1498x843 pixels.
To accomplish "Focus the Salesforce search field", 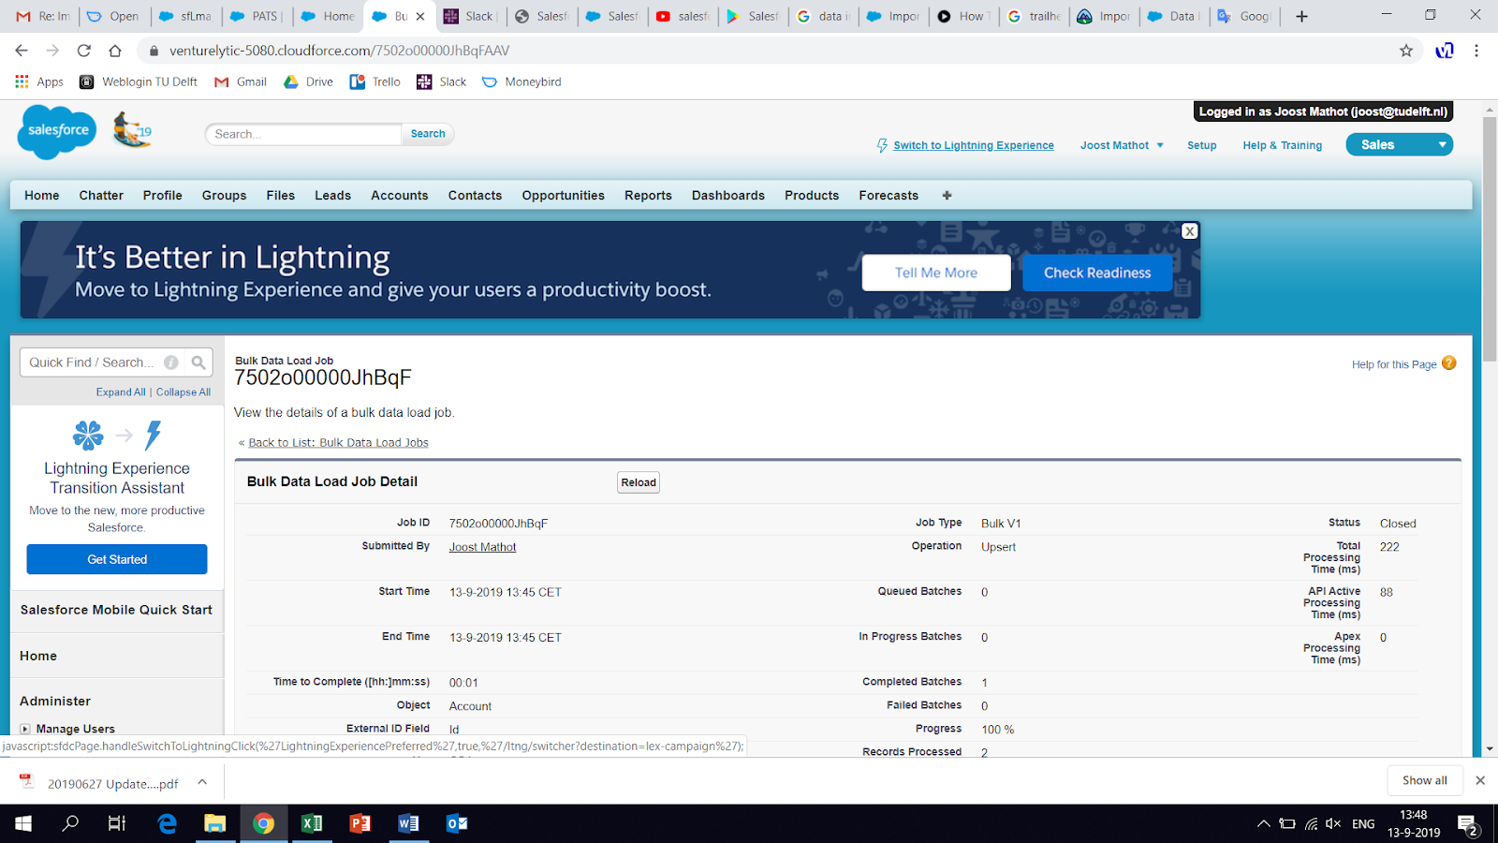I will click(x=304, y=134).
